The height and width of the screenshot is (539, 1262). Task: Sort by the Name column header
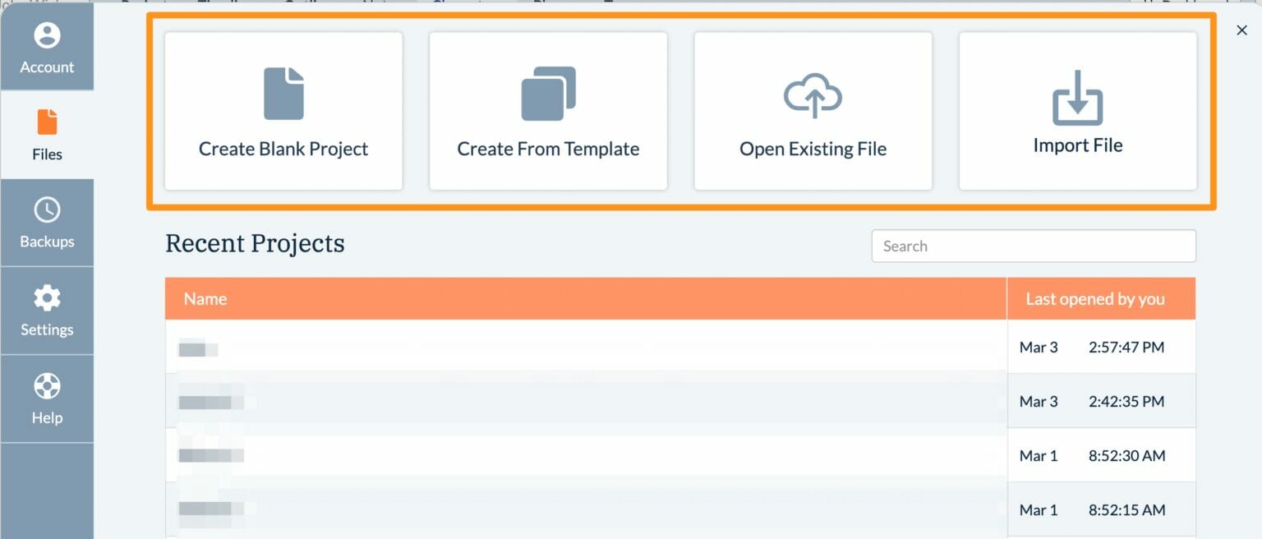point(205,299)
